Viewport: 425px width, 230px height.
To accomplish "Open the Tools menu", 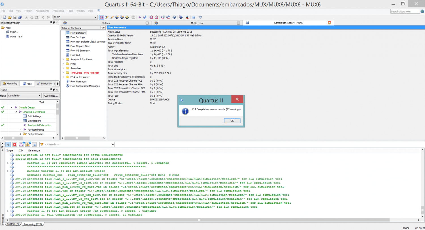I will (x=70, y=11).
